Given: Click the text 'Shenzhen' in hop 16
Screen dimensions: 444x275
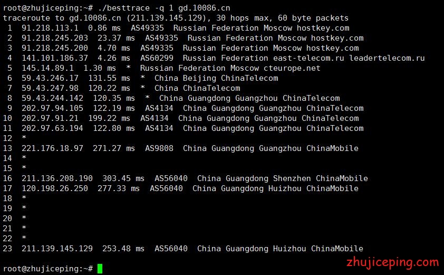Looking at the screenshot, I should click(292, 178).
